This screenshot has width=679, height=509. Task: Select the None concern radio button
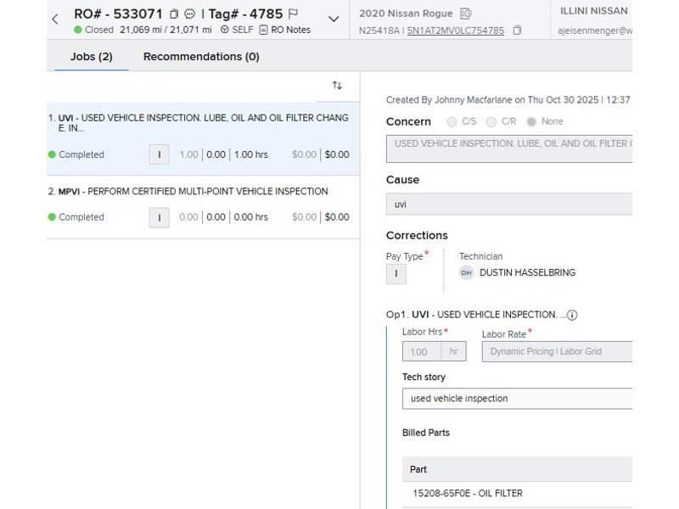(531, 122)
